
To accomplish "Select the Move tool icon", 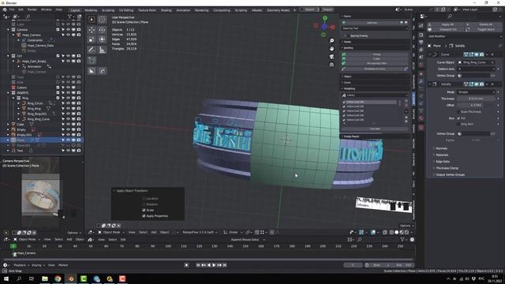I will pyautogui.click(x=92, y=30).
